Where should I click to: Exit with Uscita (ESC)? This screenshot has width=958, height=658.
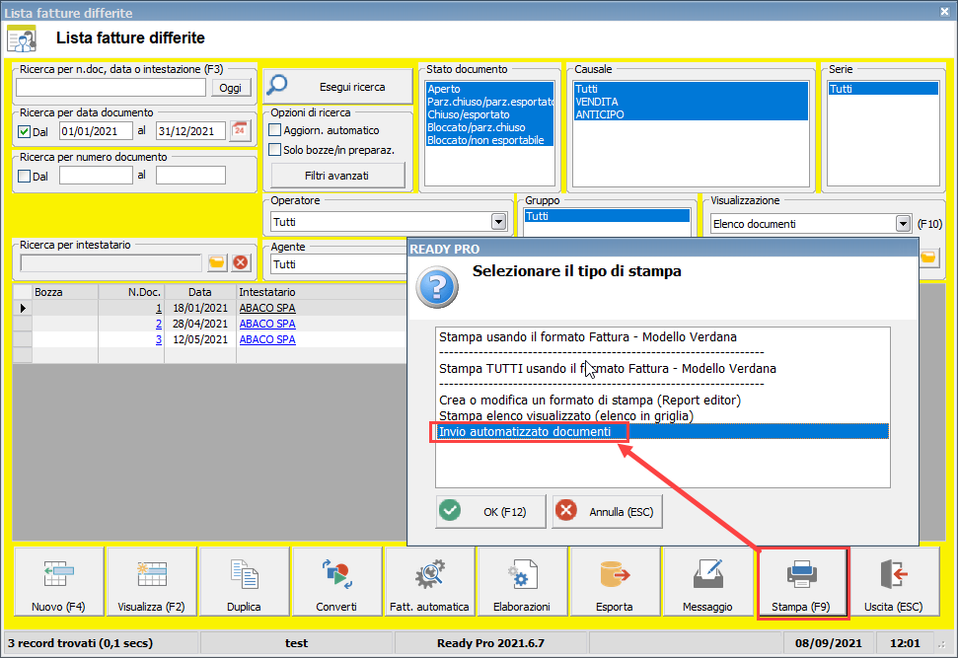(x=894, y=581)
